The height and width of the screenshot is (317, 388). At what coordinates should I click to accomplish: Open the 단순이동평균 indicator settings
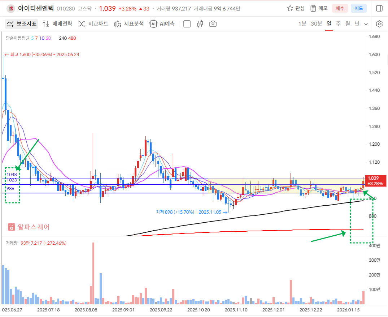[17, 38]
